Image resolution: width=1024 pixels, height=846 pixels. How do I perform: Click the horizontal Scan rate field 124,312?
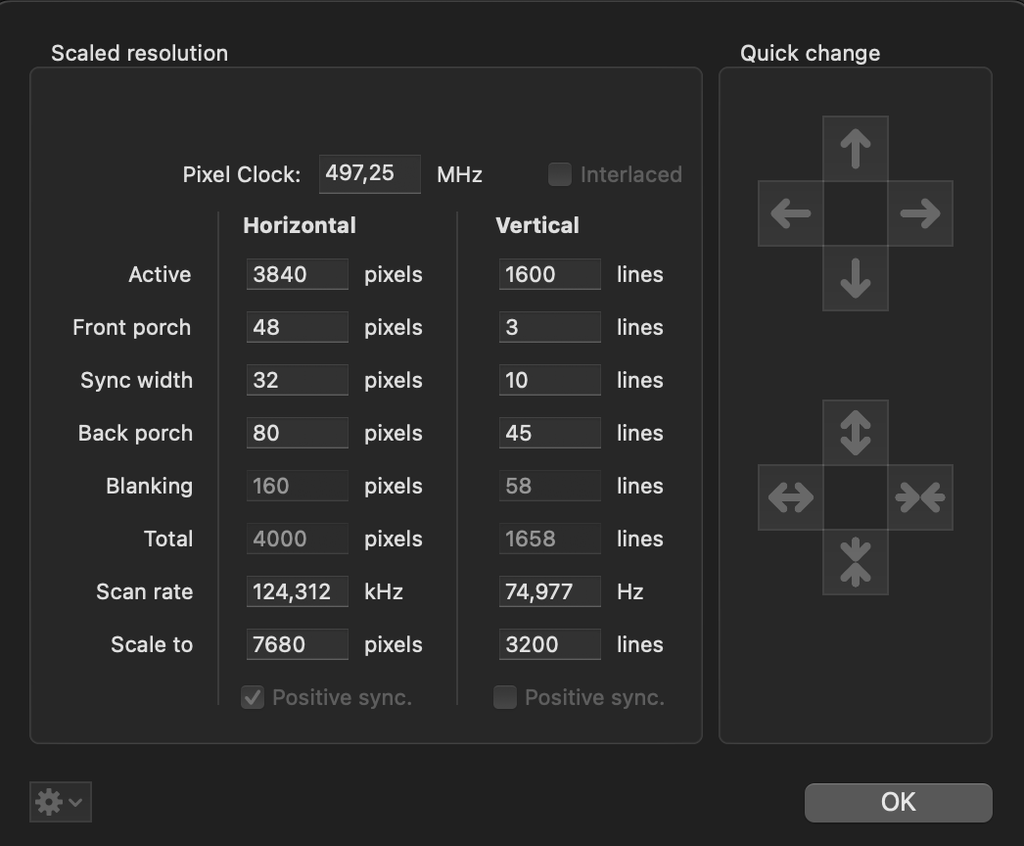(298, 591)
